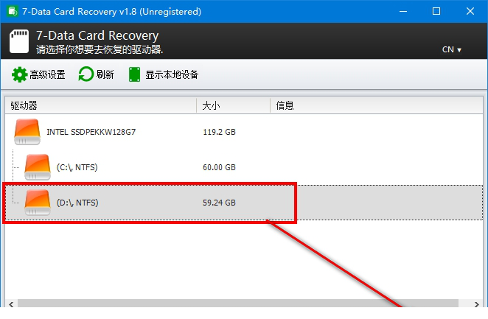
Task: Maximize the 7-Data Card Recovery window
Action: [x=436, y=11]
